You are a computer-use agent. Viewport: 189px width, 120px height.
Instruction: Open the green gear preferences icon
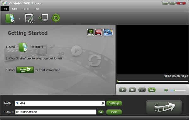[56, 18]
